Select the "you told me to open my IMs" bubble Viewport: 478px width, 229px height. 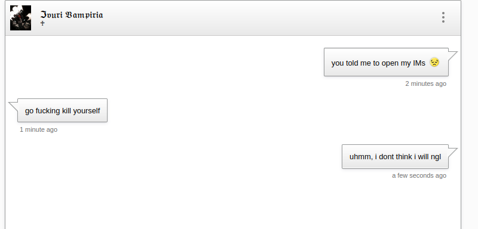(x=386, y=62)
